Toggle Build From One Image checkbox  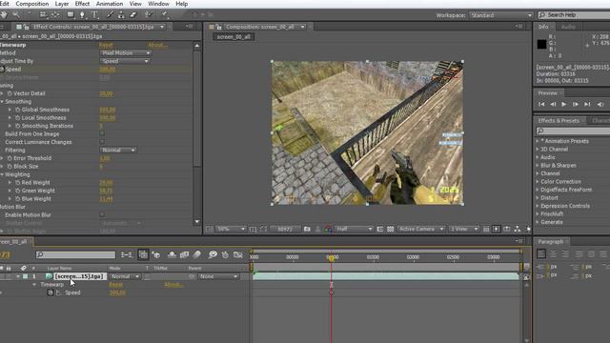point(102,133)
